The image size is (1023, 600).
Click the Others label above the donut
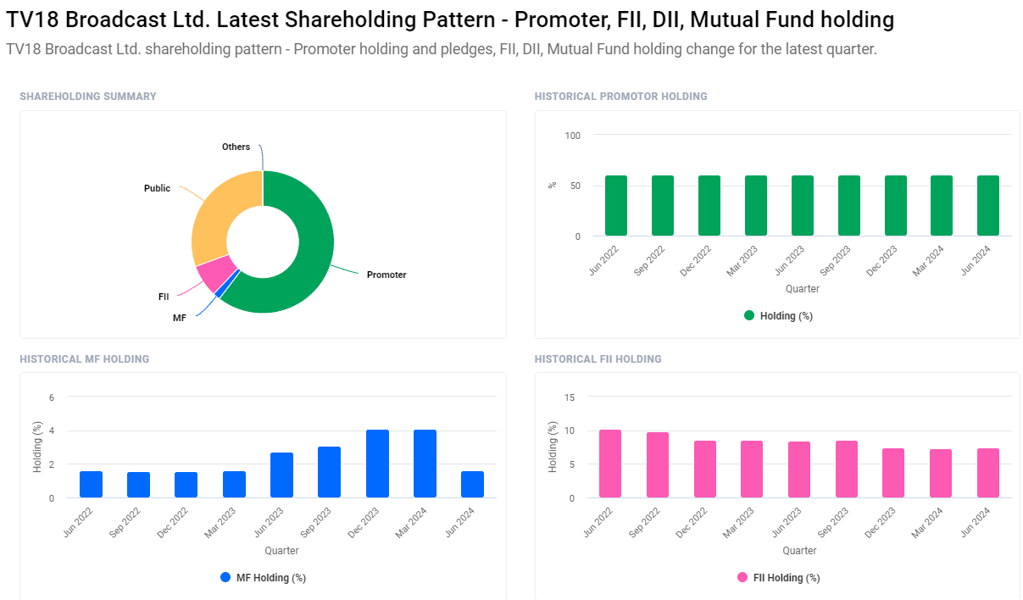click(x=236, y=147)
